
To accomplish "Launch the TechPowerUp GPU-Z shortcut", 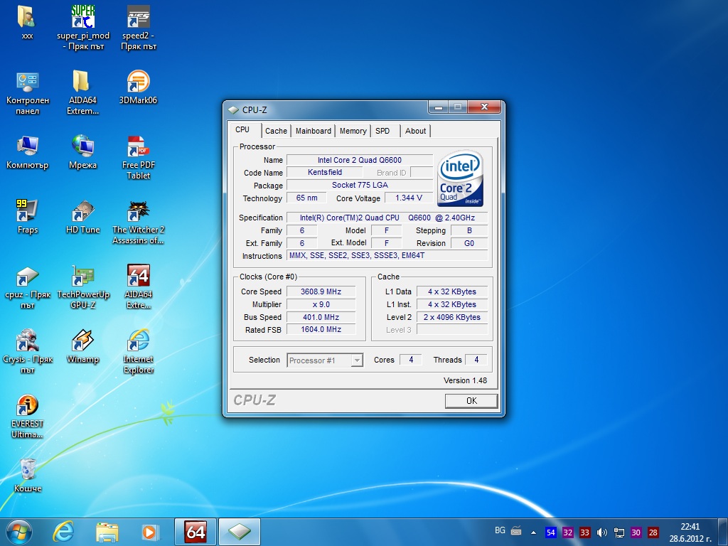I will (x=82, y=287).
